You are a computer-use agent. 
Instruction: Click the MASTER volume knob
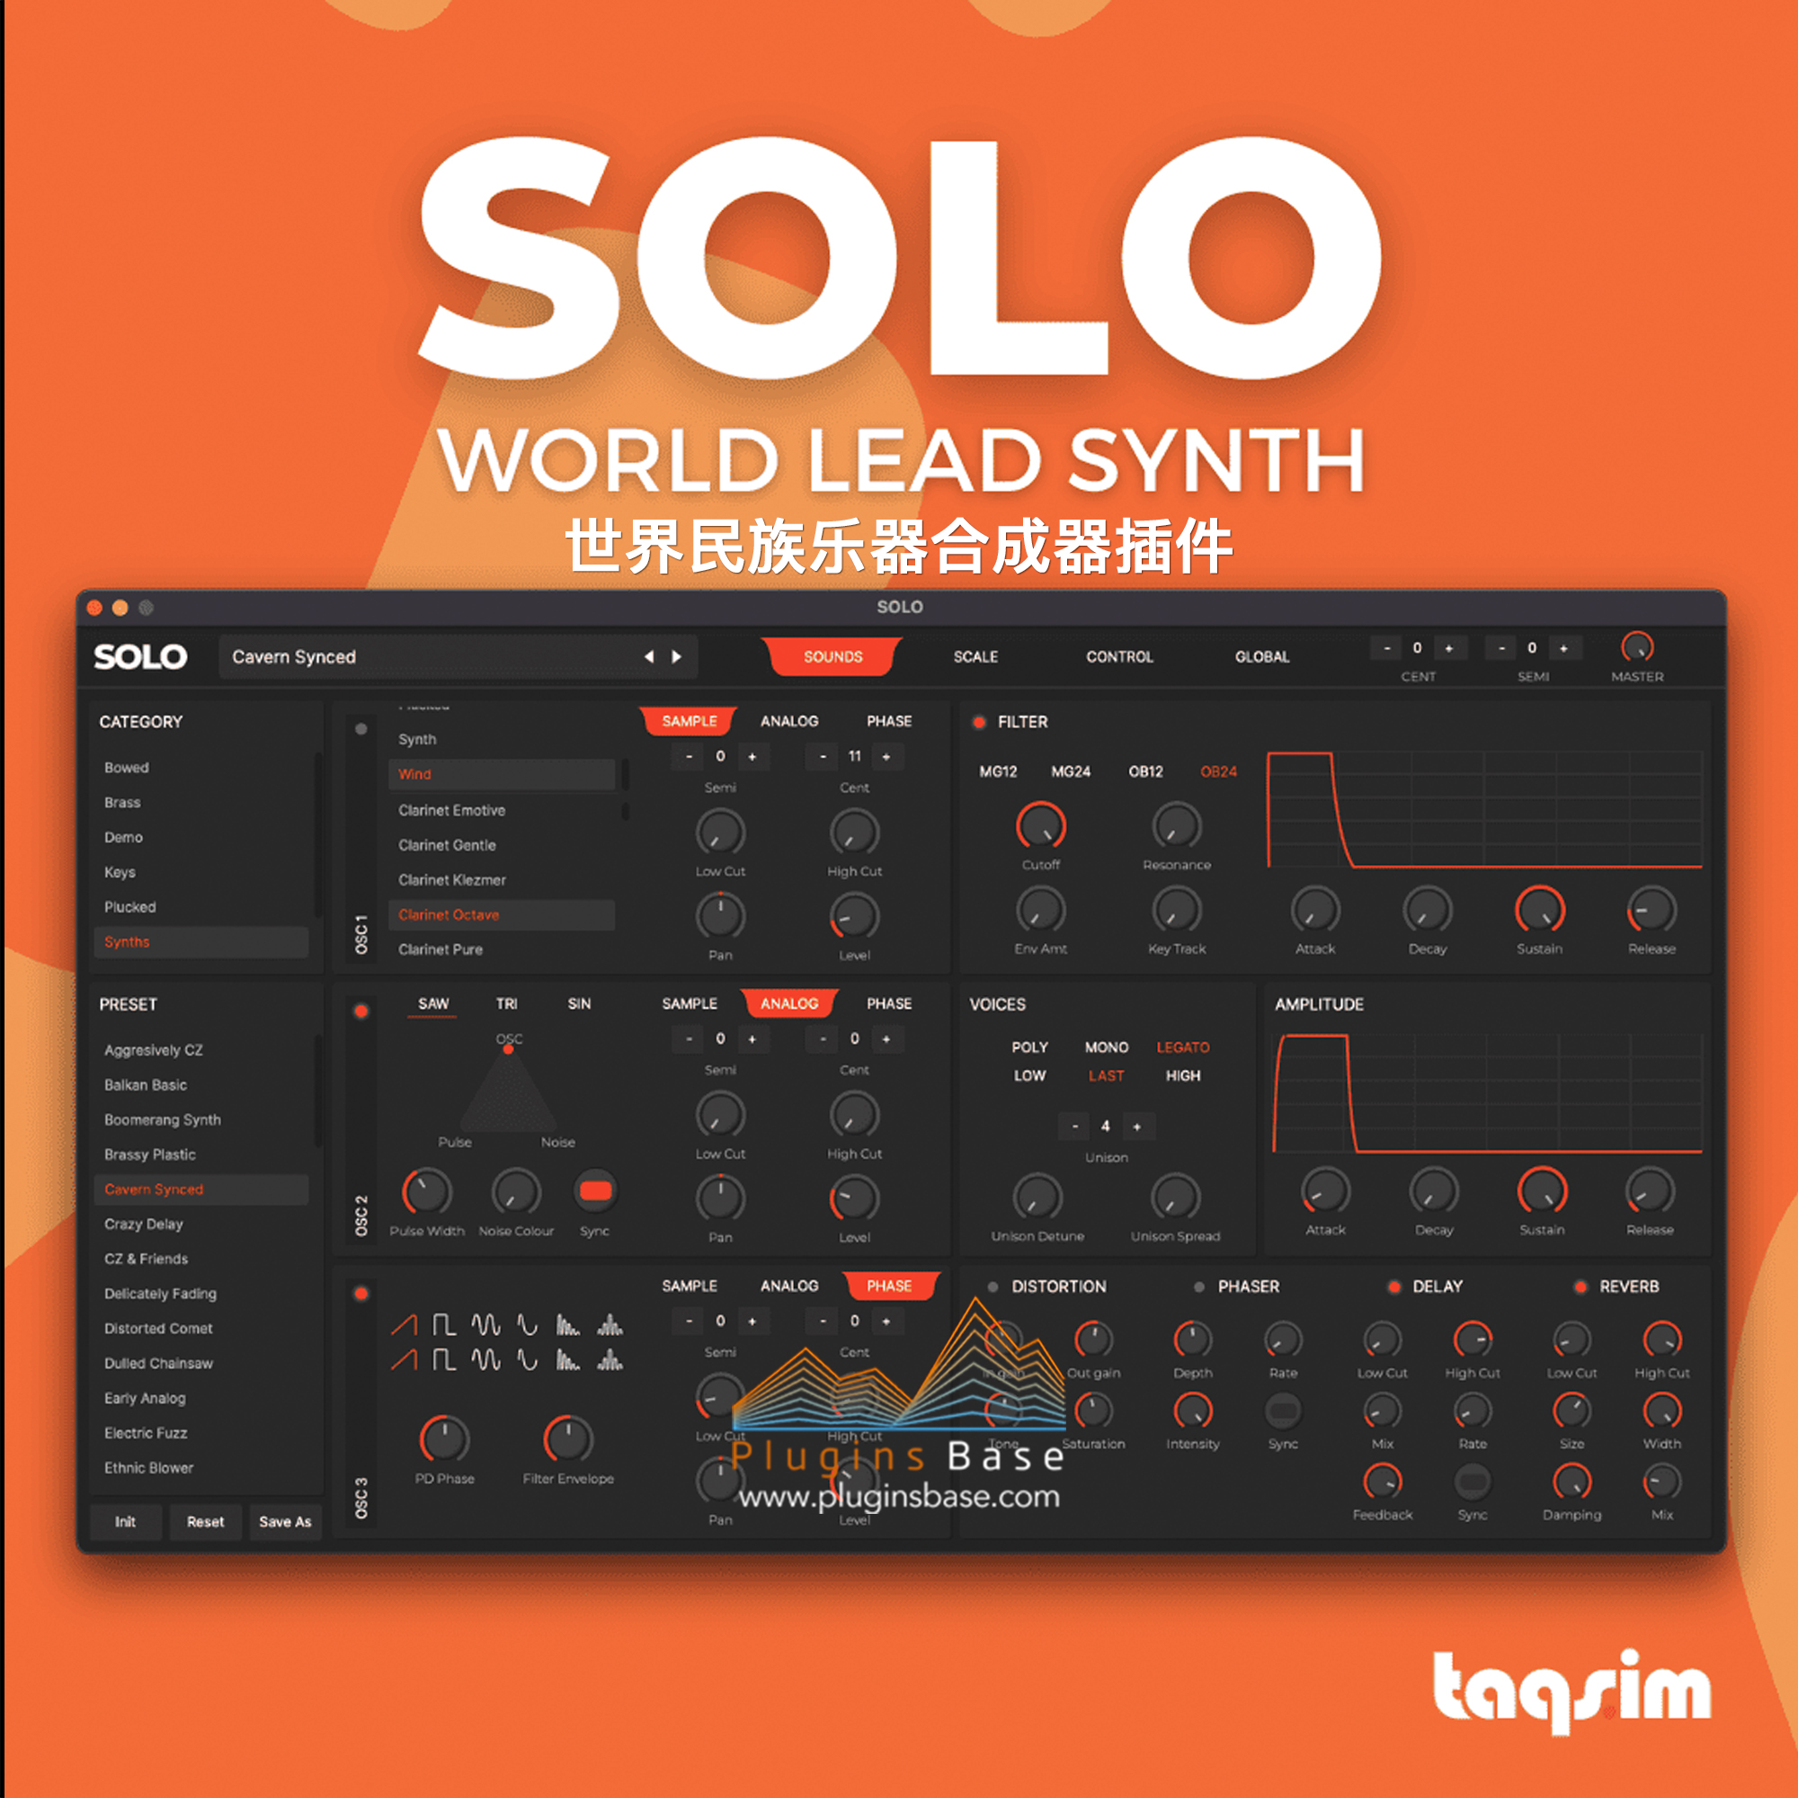[x=1637, y=646]
